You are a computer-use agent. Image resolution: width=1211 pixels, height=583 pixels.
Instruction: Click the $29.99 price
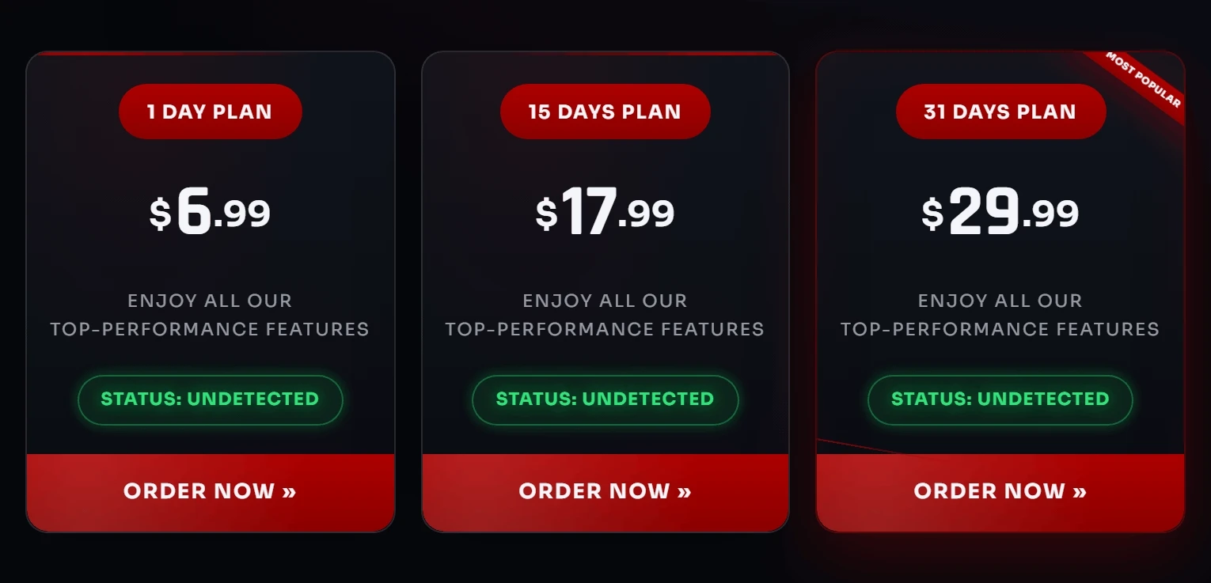pos(1000,213)
